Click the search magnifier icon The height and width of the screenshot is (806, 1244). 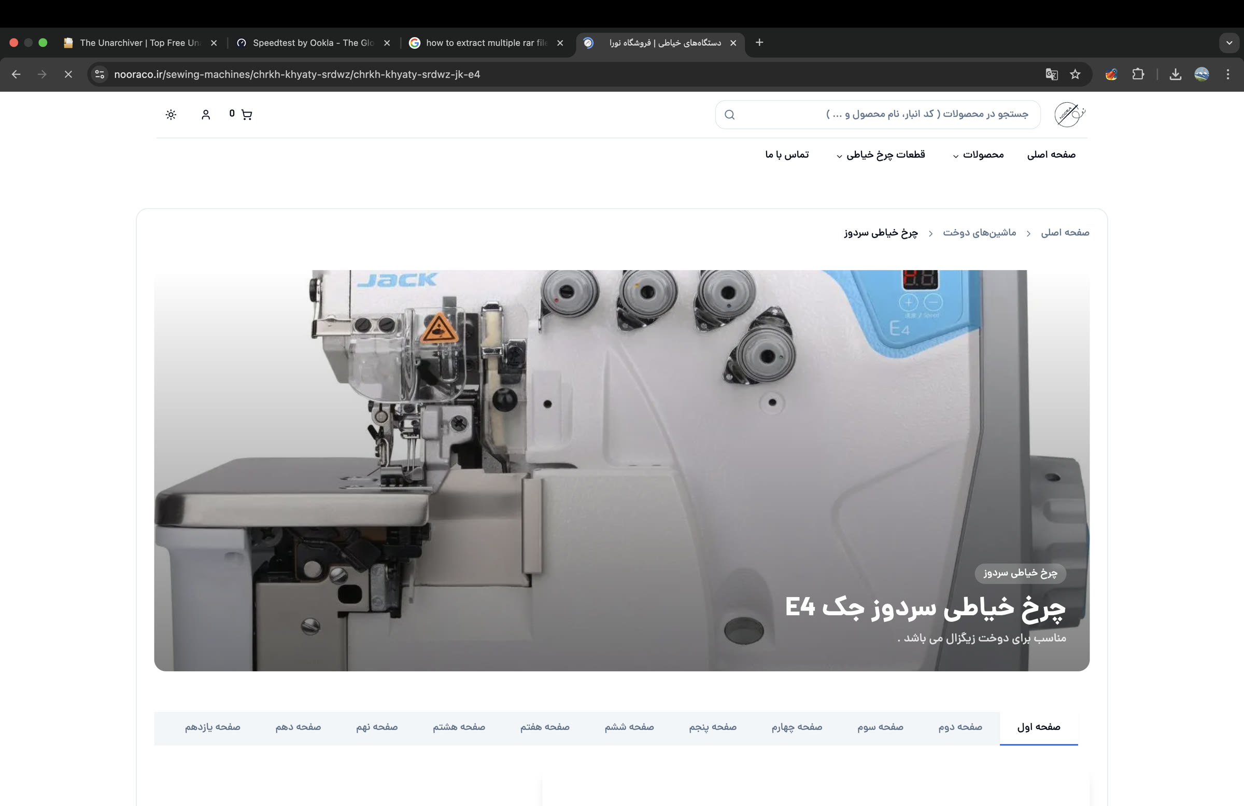point(730,115)
